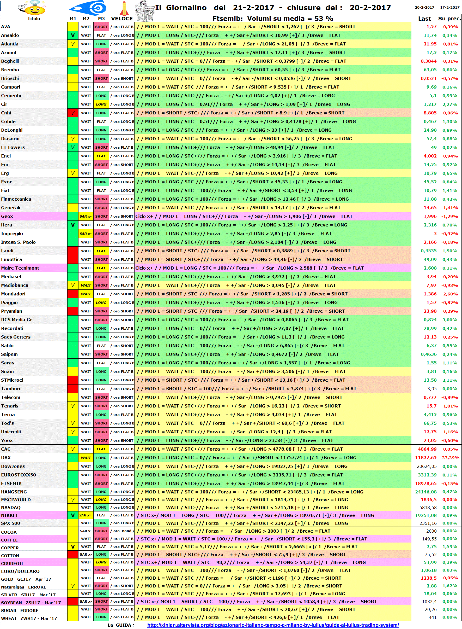Image resolution: width=462 pixels, height=629 pixels.
Task: Click the '3,00%' change for RCS Media Gr
Action: pyautogui.click(x=449, y=320)
